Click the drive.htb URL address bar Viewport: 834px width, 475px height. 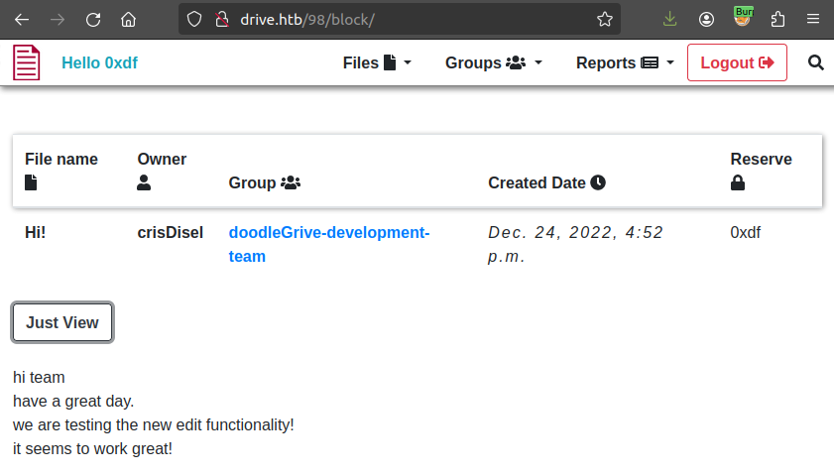point(397,19)
